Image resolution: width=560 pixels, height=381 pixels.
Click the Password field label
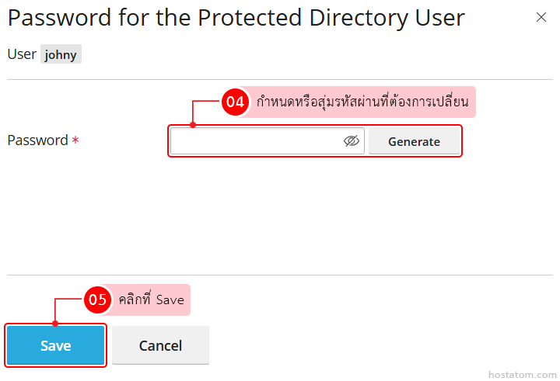37,140
